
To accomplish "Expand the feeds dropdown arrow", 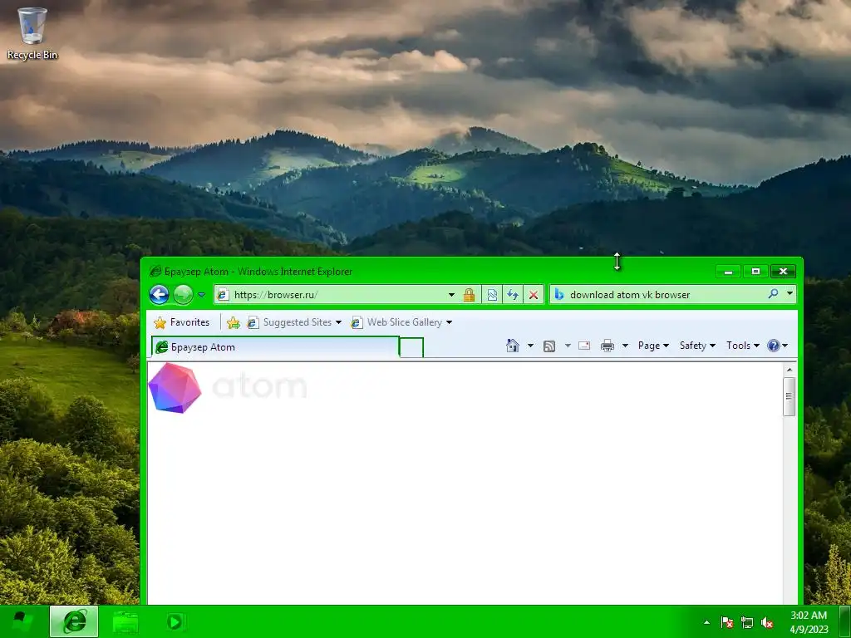I will (x=568, y=346).
